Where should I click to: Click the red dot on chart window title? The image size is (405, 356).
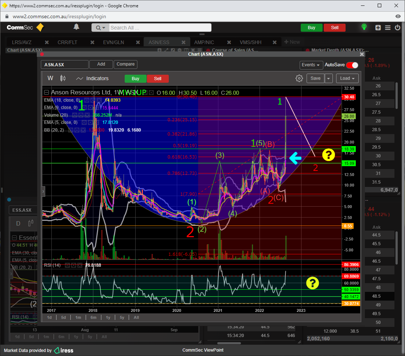click(42, 54)
